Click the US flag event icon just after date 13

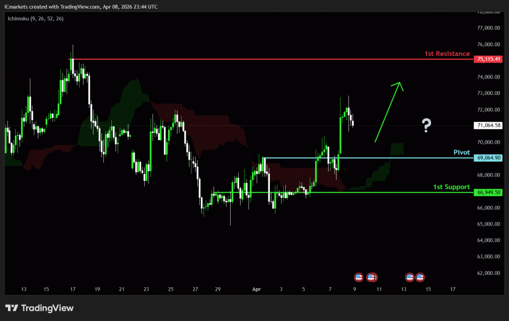(x=410, y=277)
